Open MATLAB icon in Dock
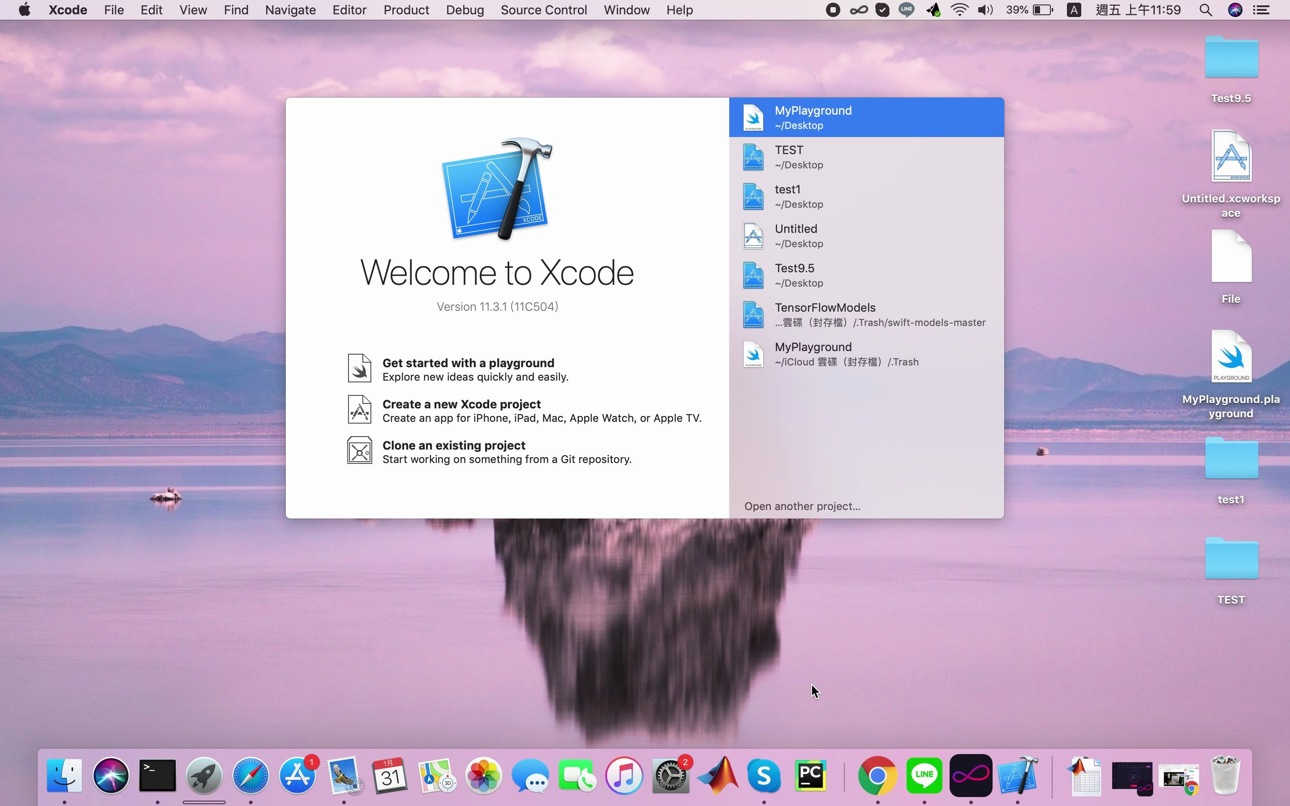The image size is (1290, 806). [718, 775]
